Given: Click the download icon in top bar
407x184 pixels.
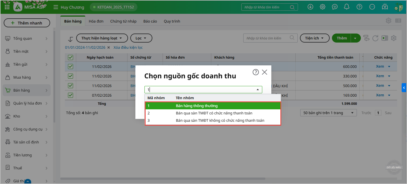Looking at the screenshot, I should pyautogui.click(x=310, y=7).
